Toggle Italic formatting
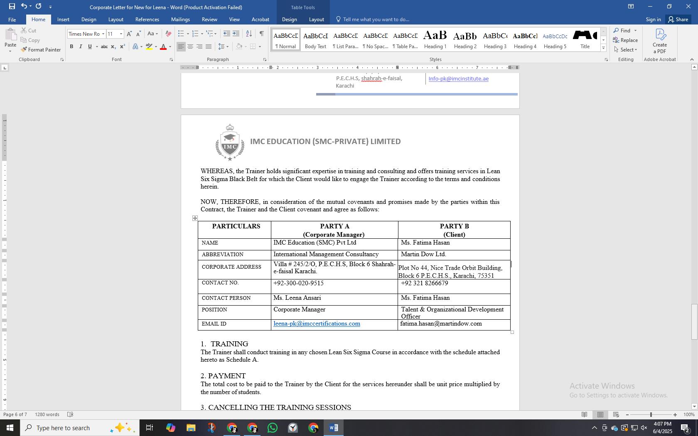Image resolution: width=698 pixels, height=436 pixels. [81, 47]
